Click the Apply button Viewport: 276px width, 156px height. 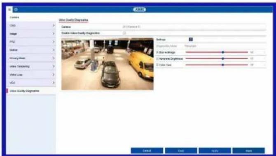(215, 151)
